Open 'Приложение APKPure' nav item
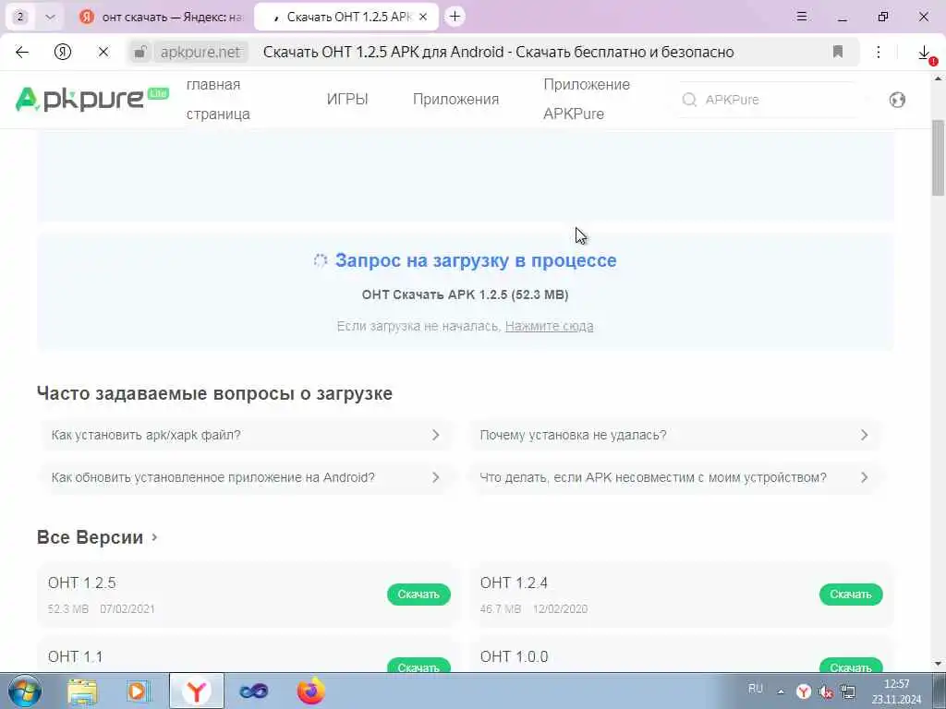Screen dimensions: 946x709 [x=587, y=99]
